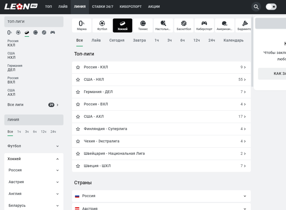Image resolution: width=286 pixels, height=210 pixels.
Task: Select the Бадминтон sport tile
Action: (243, 25)
